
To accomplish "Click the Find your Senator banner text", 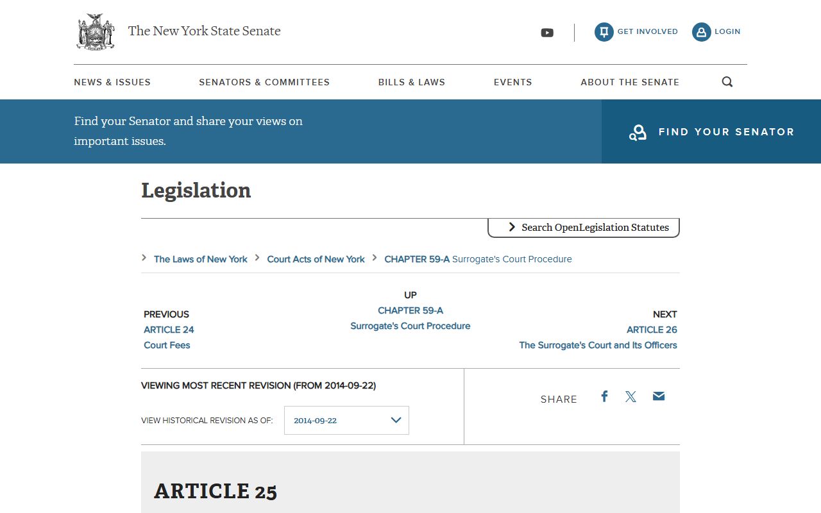I will pos(189,131).
